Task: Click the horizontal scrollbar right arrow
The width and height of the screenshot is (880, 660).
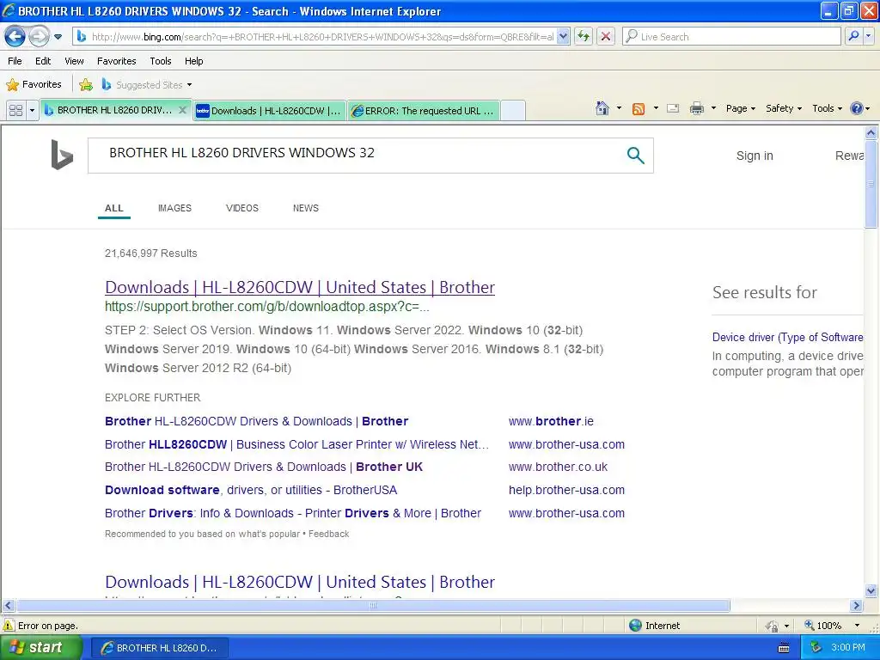Action: point(856,606)
